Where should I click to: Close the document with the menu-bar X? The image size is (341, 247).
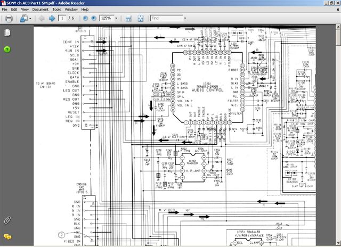pos(338,10)
